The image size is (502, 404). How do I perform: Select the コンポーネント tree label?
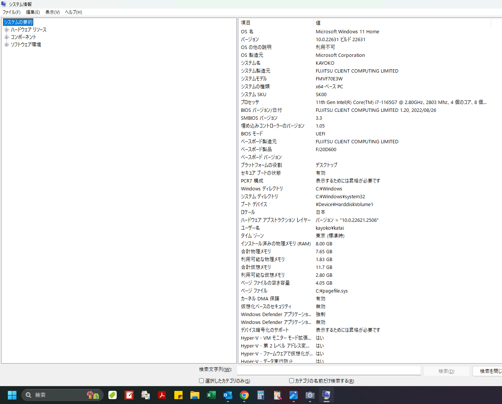pos(24,37)
